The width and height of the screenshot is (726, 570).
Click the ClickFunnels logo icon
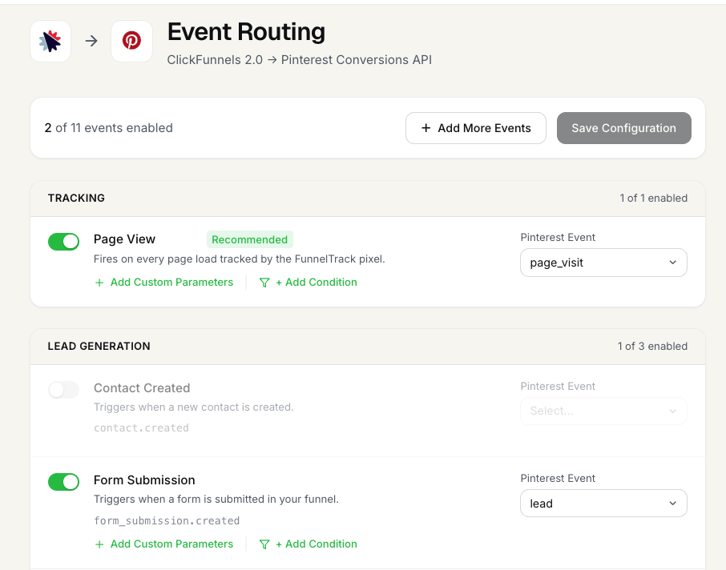50,41
